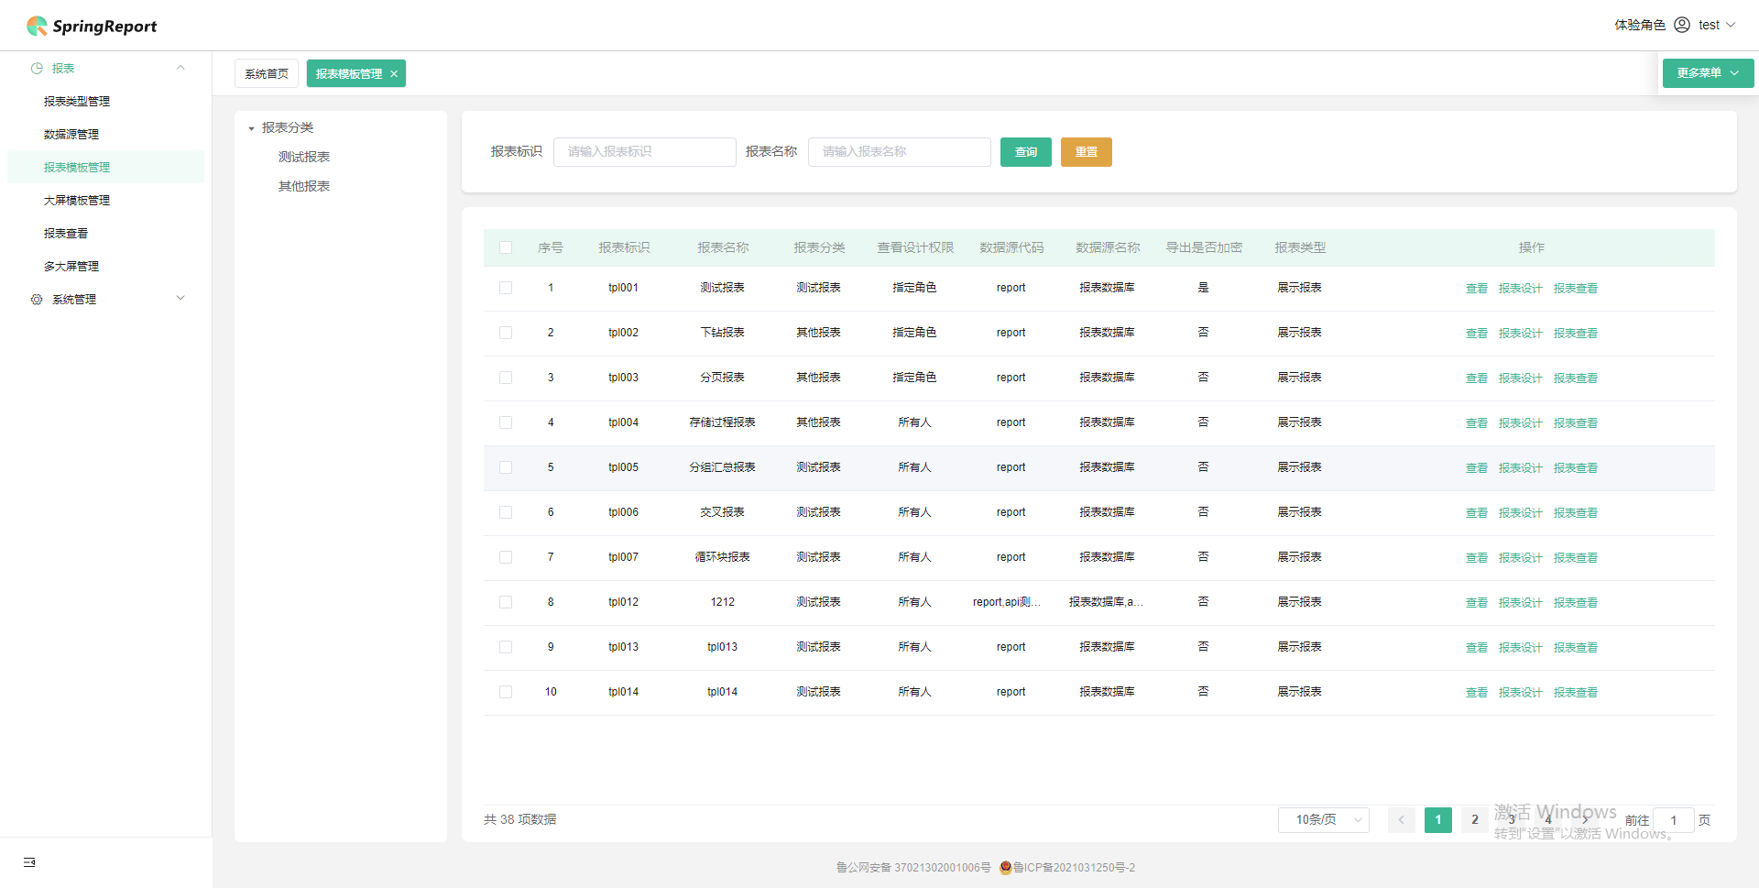The height and width of the screenshot is (888, 1759).
Task: Click the previous page arrow in pagination
Action: (1401, 820)
